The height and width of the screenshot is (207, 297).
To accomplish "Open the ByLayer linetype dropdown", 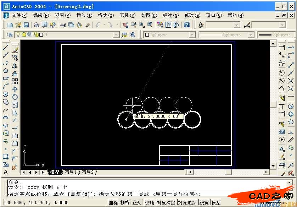I will (x=251, y=35).
